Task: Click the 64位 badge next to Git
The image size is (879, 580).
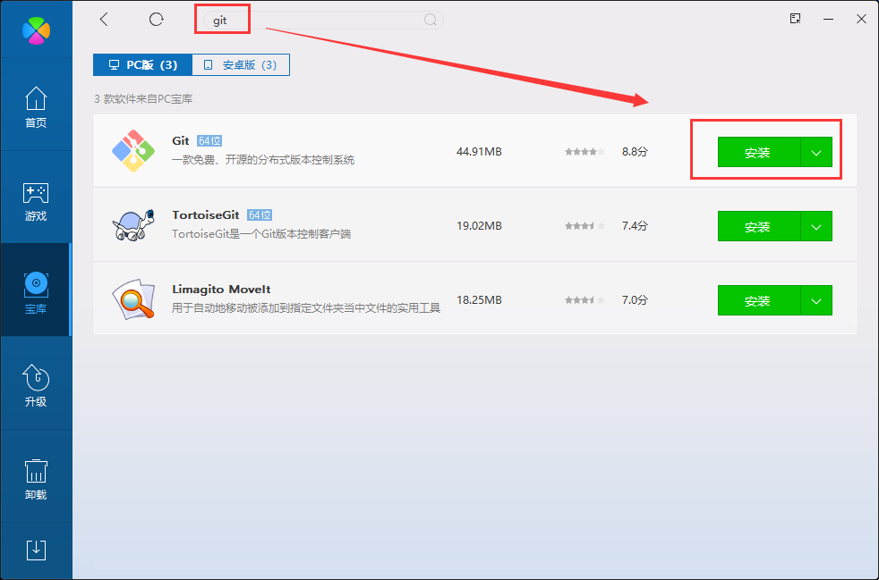Action: pyautogui.click(x=209, y=141)
